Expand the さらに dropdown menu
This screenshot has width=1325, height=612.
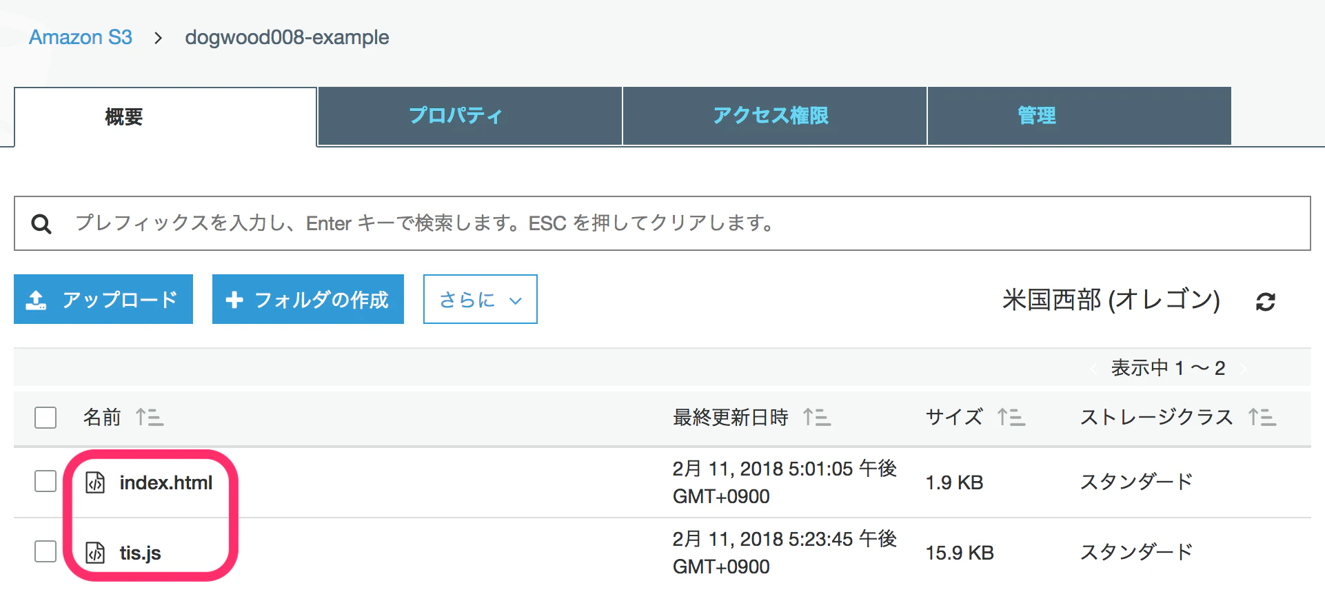point(481,299)
